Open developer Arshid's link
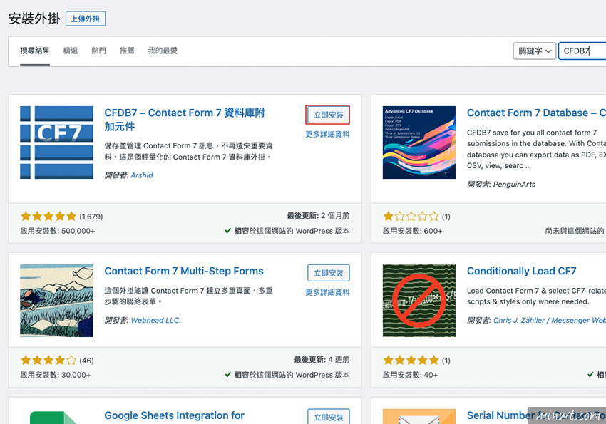This screenshot has width=606, height=424. (x=142, y=175)
